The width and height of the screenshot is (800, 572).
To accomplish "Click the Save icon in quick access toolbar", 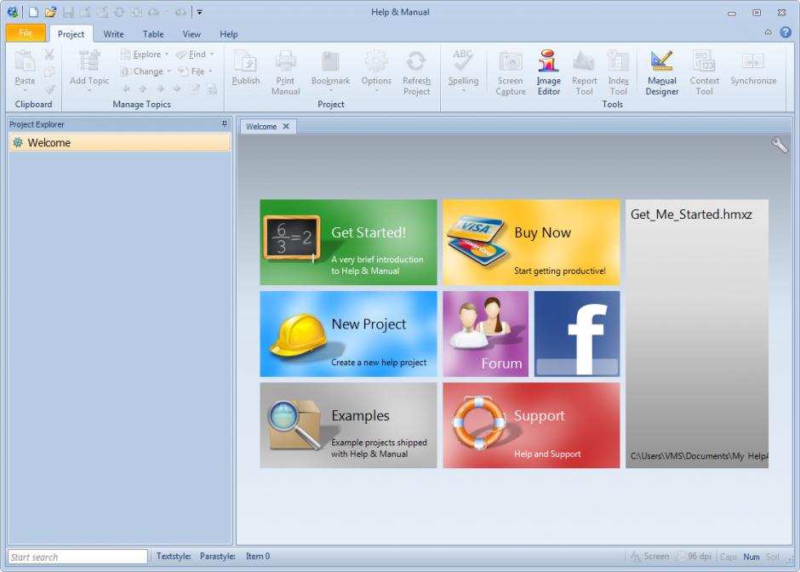I will pos(67,12).
